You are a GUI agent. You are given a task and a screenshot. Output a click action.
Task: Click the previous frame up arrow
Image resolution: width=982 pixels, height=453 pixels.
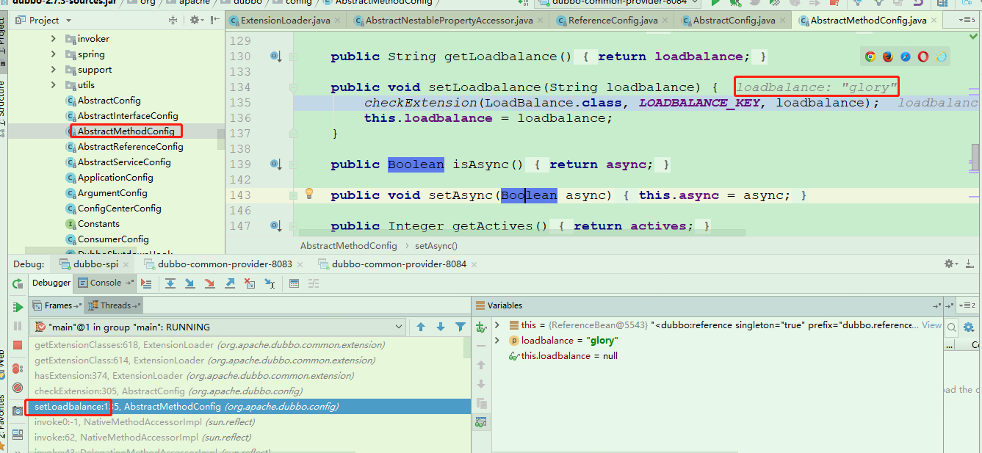point(421,327)
